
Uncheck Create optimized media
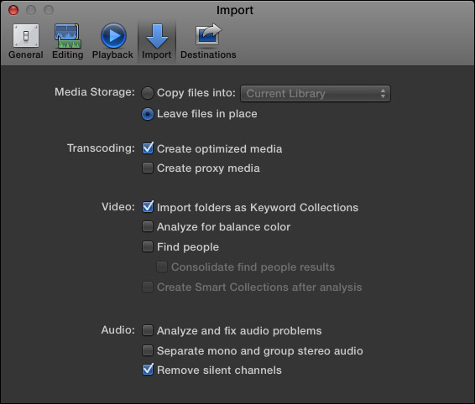148,148
